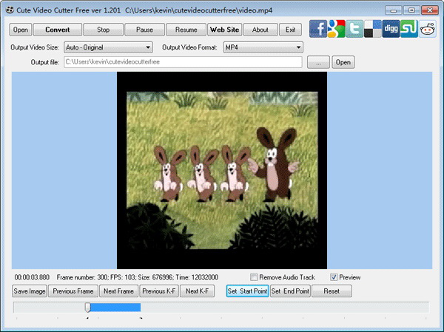Click Set End Point button

pyautogui.click(x=290, y=291)
